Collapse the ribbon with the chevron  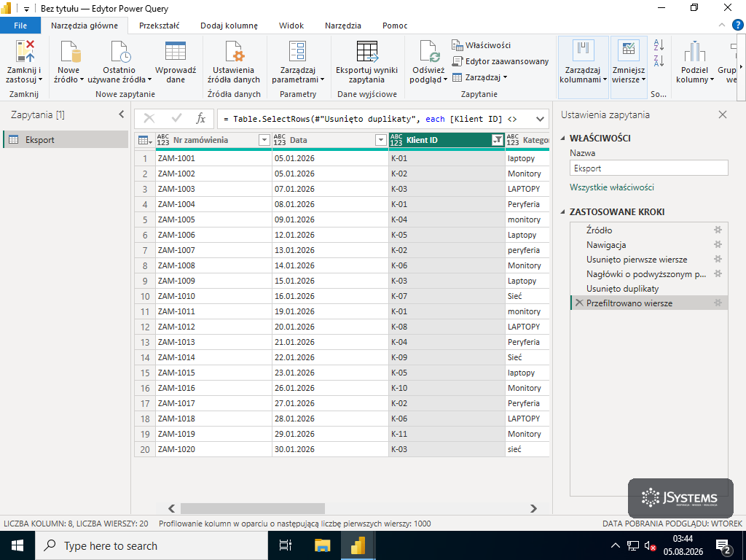tap(722, 26)
